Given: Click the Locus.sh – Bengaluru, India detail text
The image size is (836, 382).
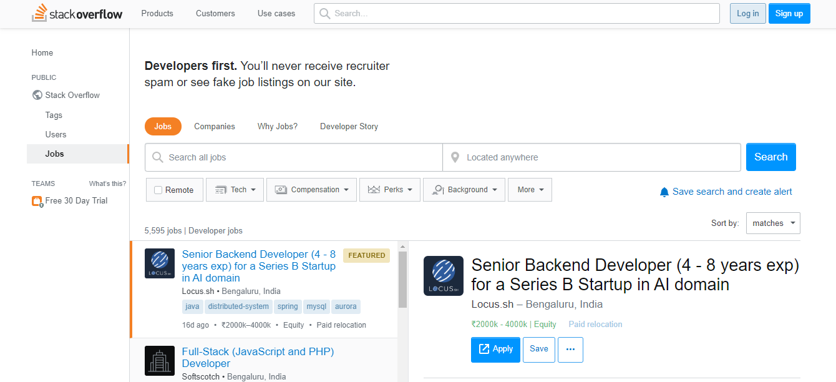Looking at the screenshot, I should [x=537, y=304].
